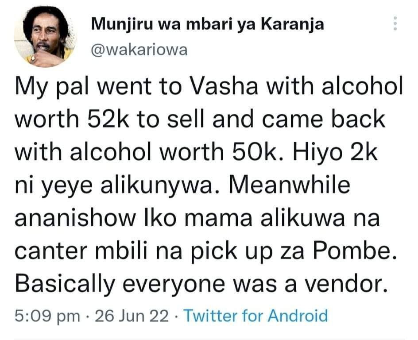The image size is (418, 340).
Task: Click the Twitter for Android source link
Action: click(255, 316)
